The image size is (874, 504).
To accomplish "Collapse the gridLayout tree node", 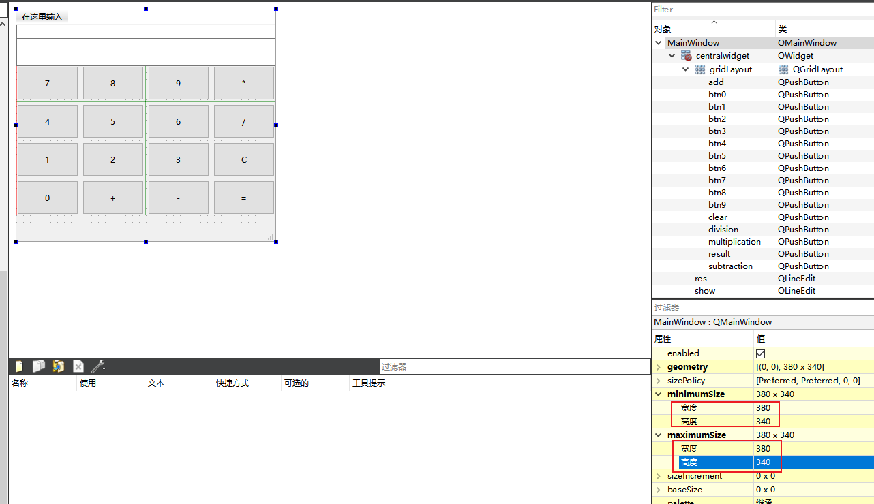I will point(686,69).
